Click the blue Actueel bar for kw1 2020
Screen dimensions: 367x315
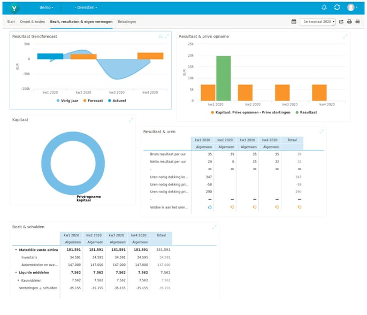coord(50,56)
